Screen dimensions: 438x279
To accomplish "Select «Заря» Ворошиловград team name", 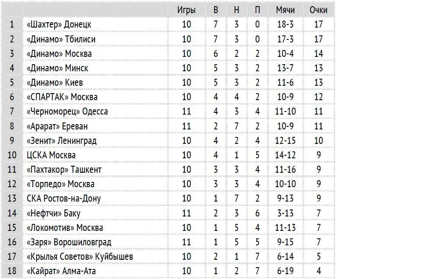I will pos(69,242).
